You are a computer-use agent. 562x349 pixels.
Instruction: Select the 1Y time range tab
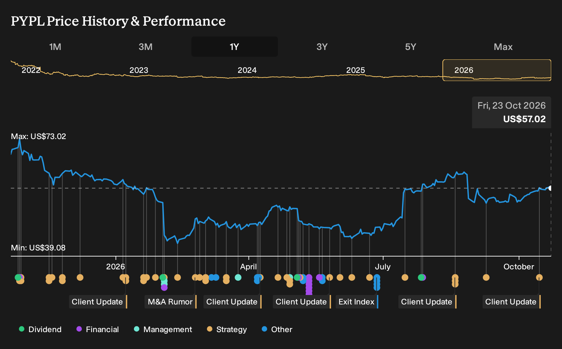[234, 47]
